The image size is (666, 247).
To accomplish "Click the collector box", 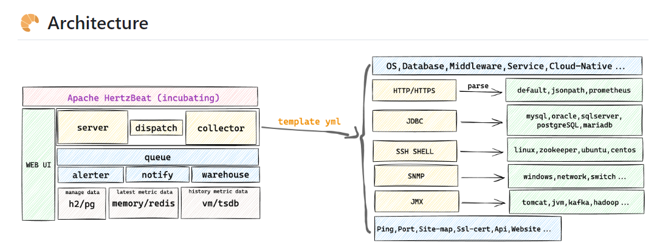I will pyautogui.click(x=221, y=128).
